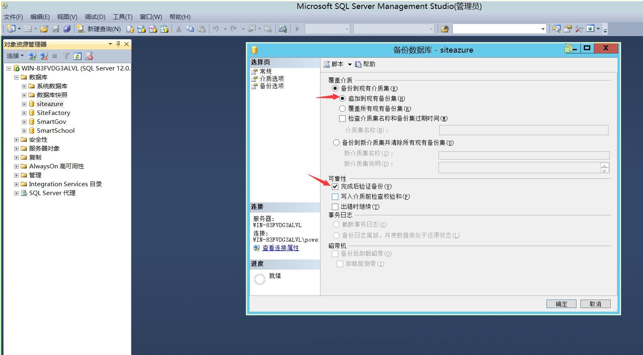The image size is (643, 355).
Task: Expand the SQL Server 代理 node
Action: tap(16, 193)
